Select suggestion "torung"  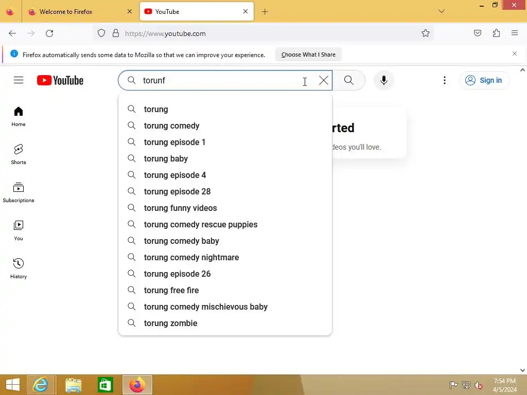[225, 109]
